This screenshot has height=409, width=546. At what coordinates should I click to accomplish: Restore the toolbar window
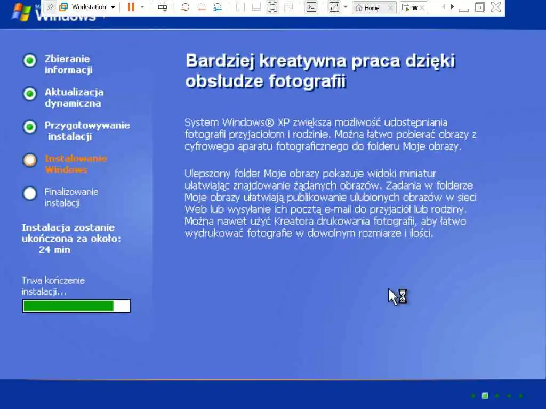coord(479,7)
